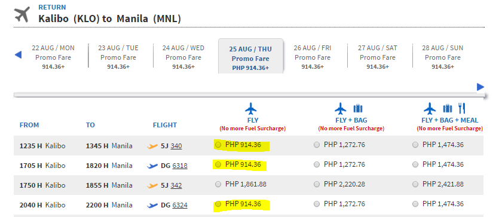The width and height of the screenshot is (502, 217).
Task: Click the orange airline logo for flight 5J 340
Action: [152, 146]
